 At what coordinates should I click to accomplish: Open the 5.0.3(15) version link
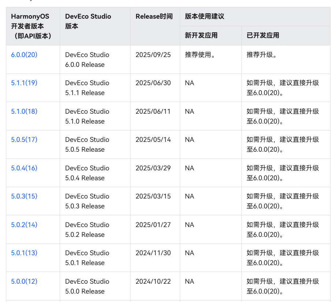(24, 196)
